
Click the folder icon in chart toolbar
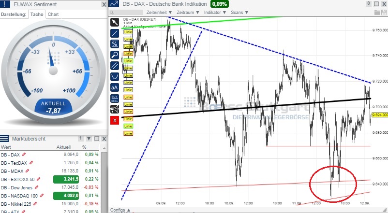(377, 13)
